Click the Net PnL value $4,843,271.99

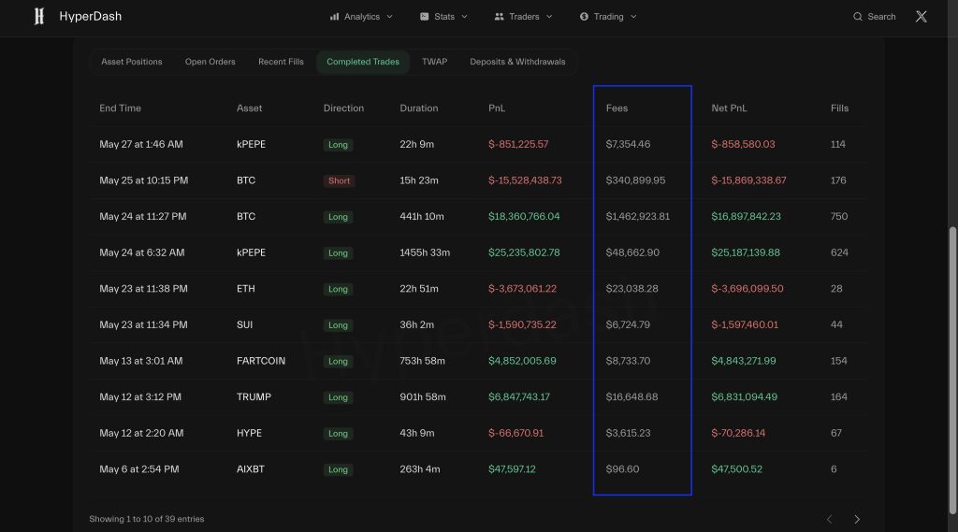point(744,361)
